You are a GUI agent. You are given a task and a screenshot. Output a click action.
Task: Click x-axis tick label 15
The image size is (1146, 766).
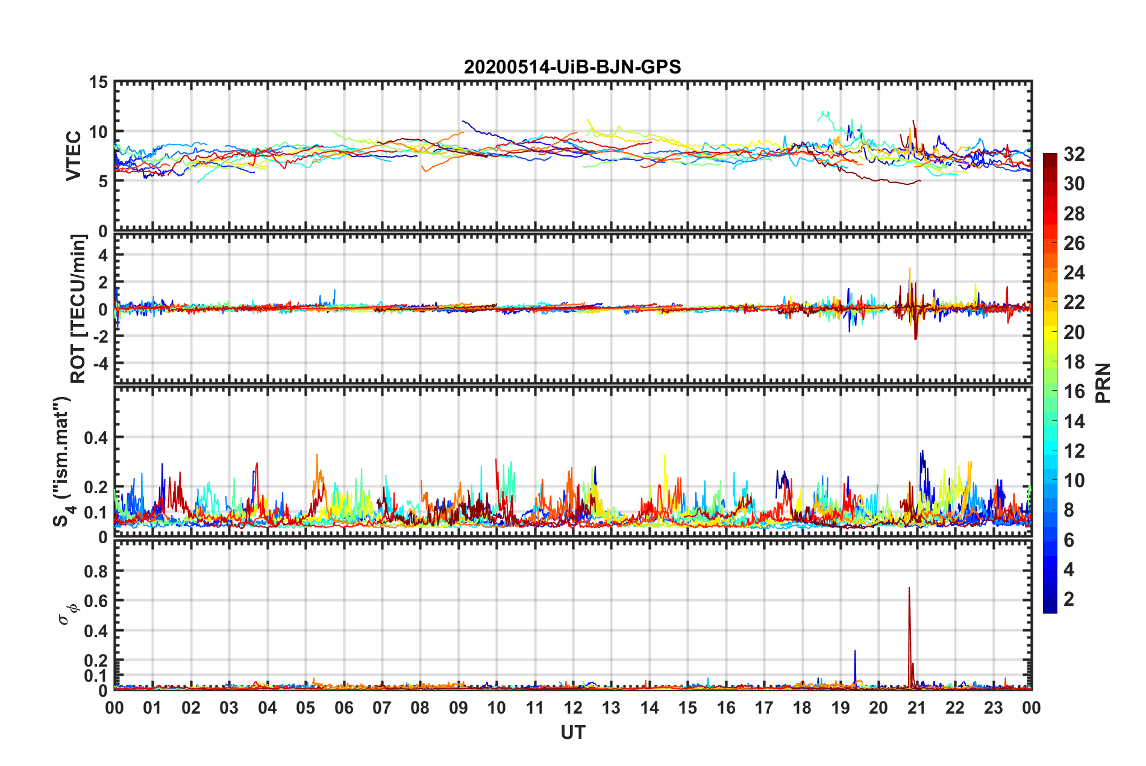click(687, 708)
